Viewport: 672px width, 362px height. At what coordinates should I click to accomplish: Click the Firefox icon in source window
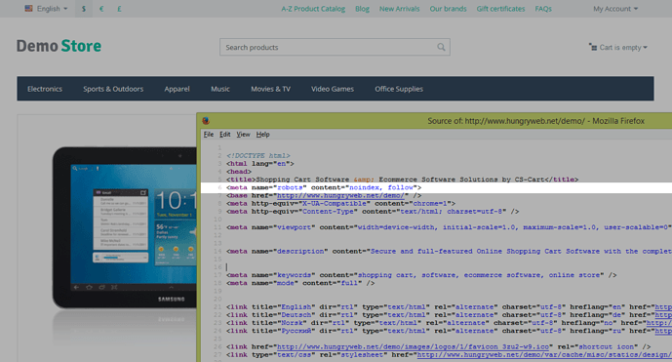point(206,121)
